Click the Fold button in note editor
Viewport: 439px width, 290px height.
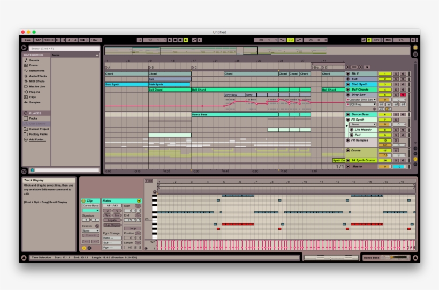coord(148,181)
